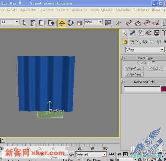Enable the AutoGrid checkbox
Viewport: 166px width, 161px height.
(x=153, y=63)
